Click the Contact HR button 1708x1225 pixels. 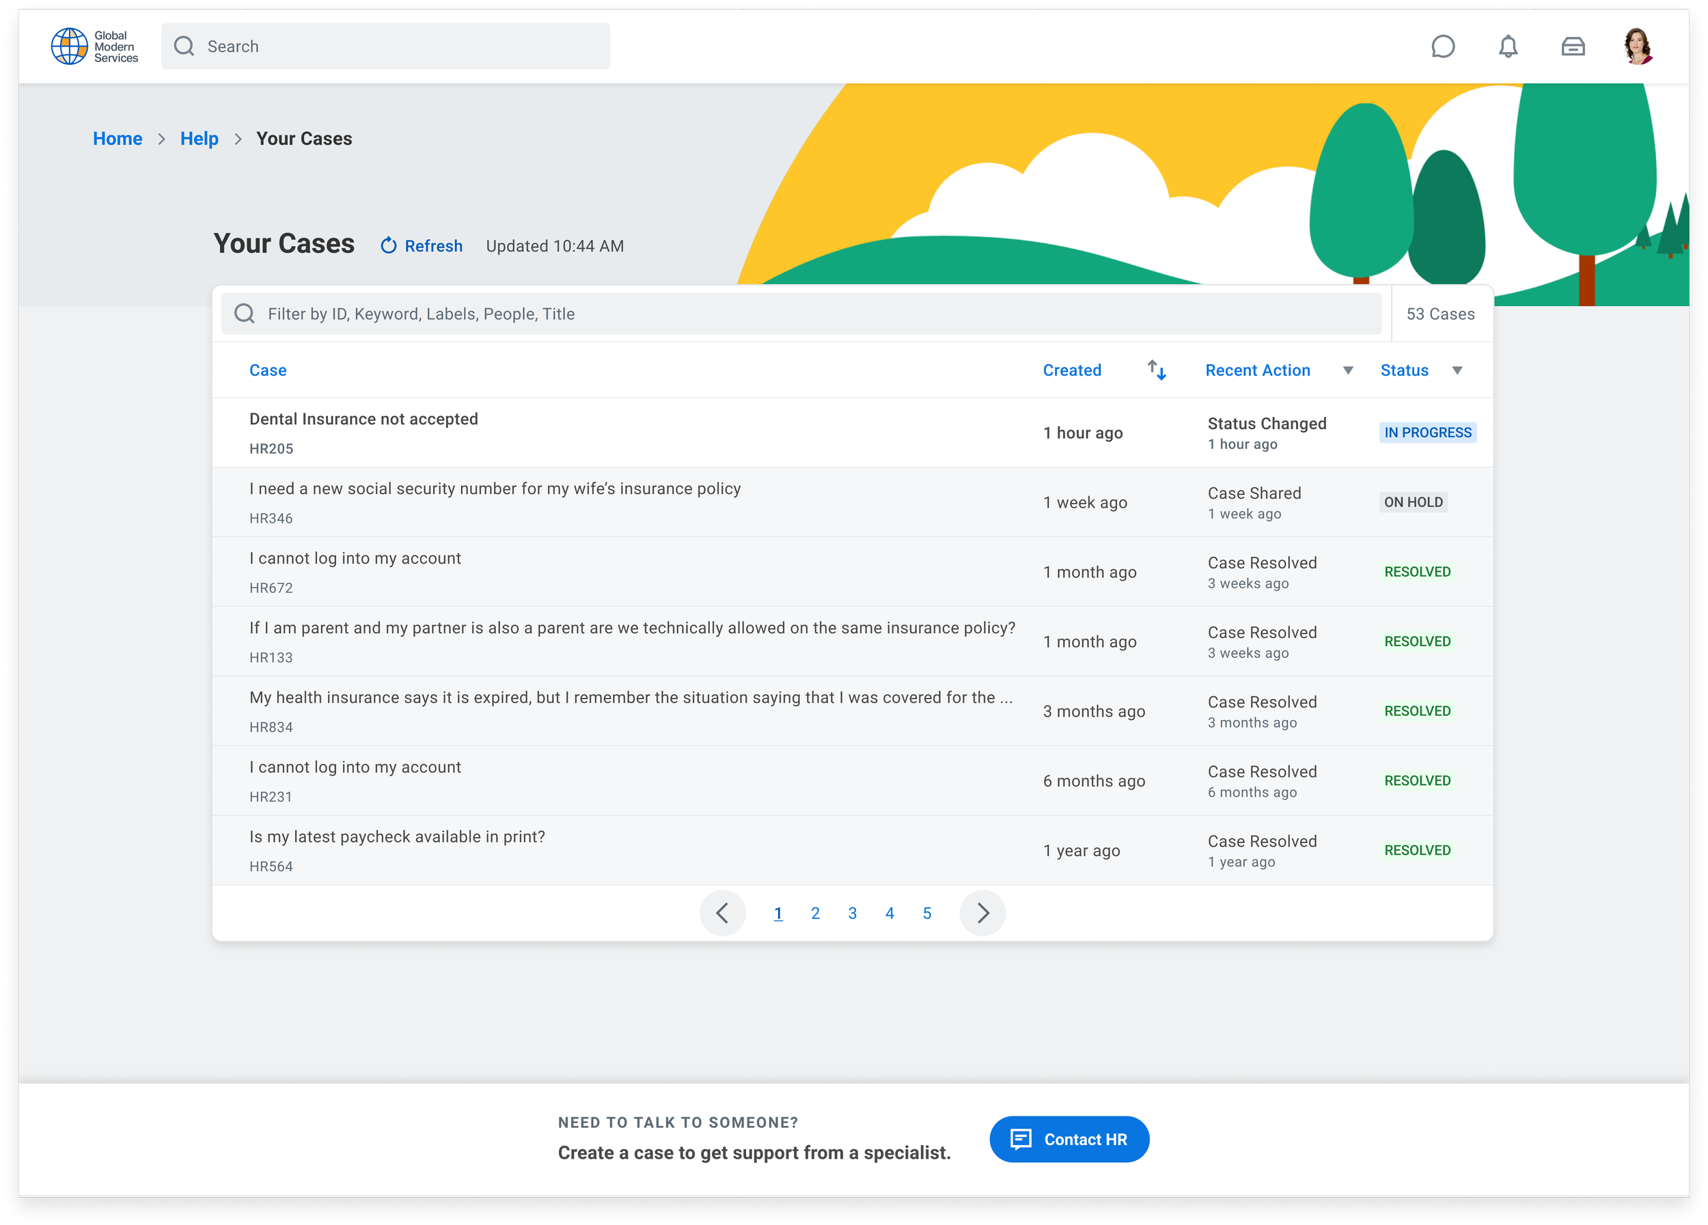[x=1069, y=1138]
